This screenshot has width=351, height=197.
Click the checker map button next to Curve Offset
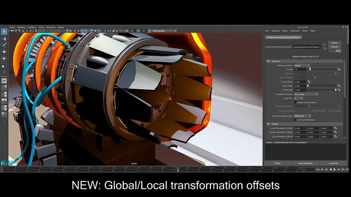pyautogui.click(x=309, y=82)
